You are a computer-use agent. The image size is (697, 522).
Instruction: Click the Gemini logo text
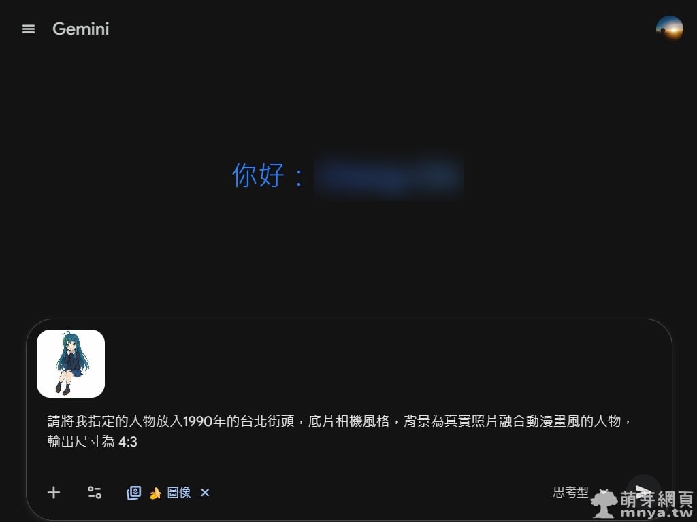[80, 29]
